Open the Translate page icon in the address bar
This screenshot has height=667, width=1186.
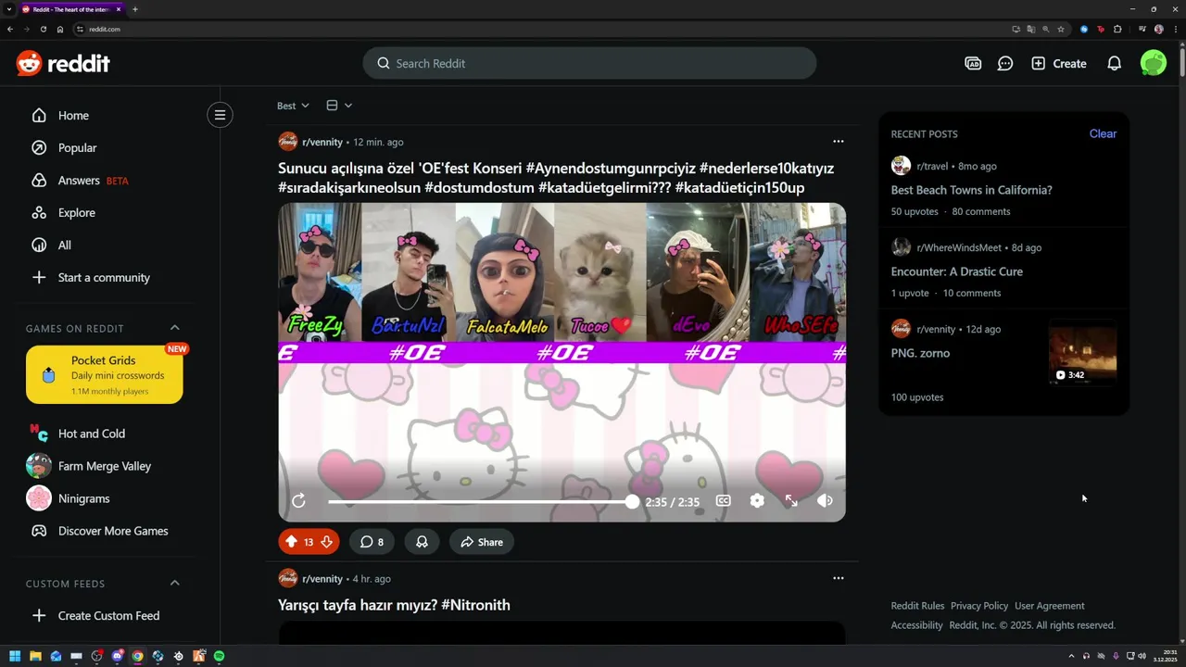[x=1031, y=30]
